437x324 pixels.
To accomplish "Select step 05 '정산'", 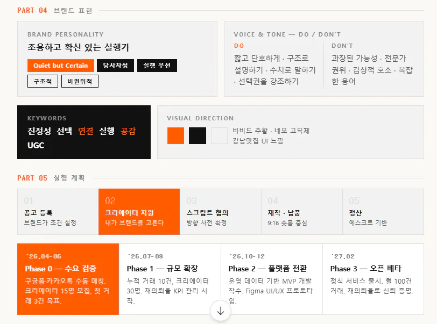I will (383, 212).
